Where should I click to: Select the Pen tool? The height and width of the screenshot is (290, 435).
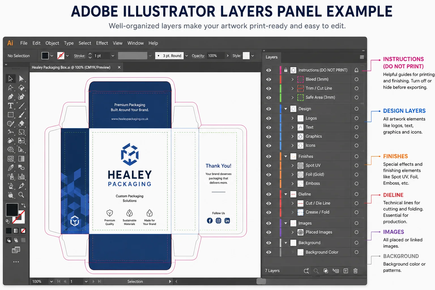coord(10,97)
